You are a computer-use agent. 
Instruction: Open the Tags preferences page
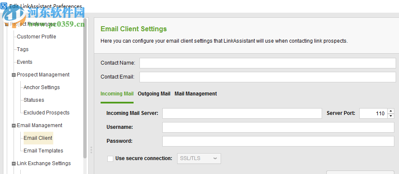[23, 49]
